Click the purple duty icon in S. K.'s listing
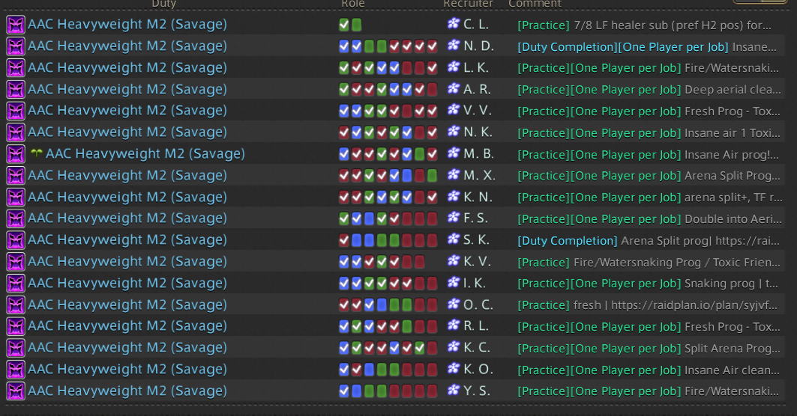Screen dimensions: 797x416 coord(16,240)
